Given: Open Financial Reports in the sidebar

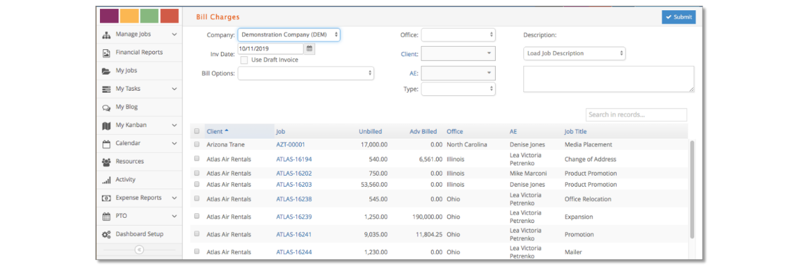Looking at the screenshot, I should click(139, 52).
